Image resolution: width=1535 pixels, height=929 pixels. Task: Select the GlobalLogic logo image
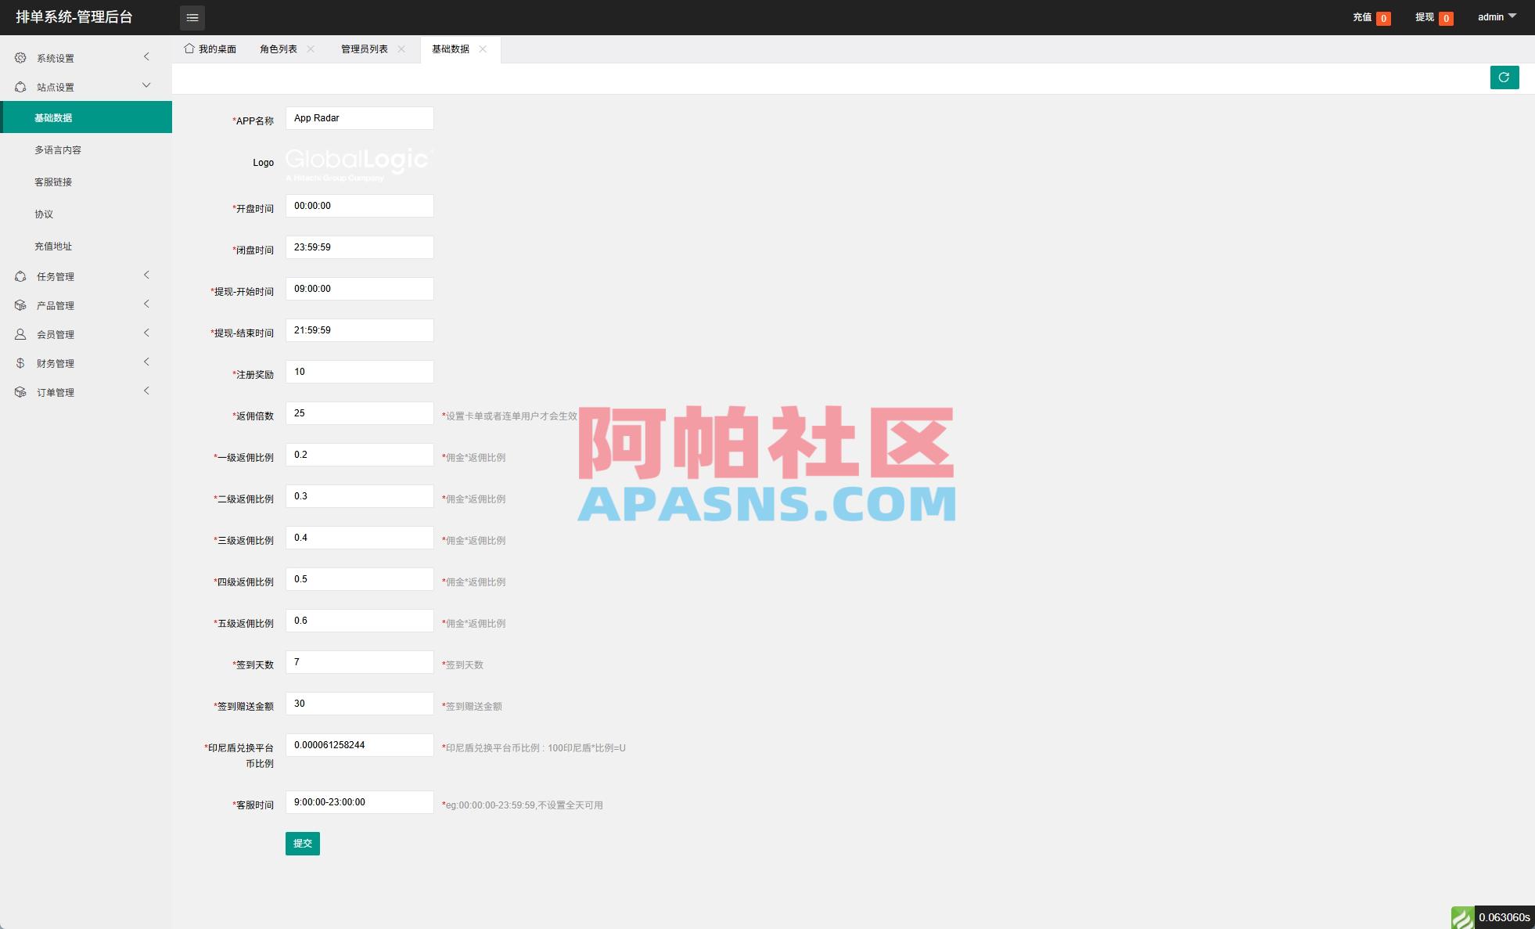(x=356, y=162)
